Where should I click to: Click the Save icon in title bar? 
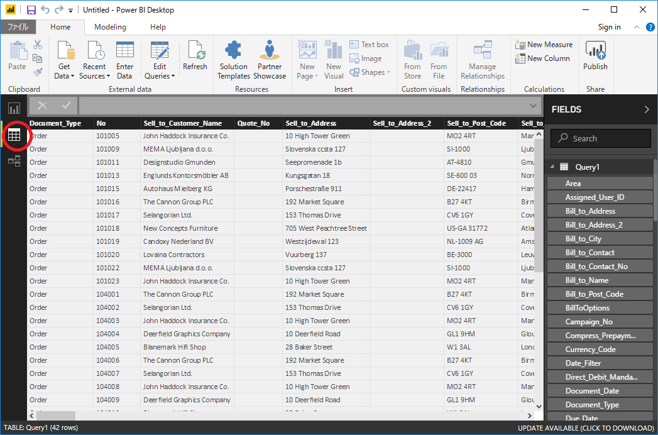click(x=31, y=9)
